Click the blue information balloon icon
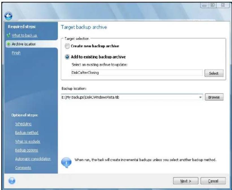The height and width of the screenshot is (190, 232). coord(66,162)
